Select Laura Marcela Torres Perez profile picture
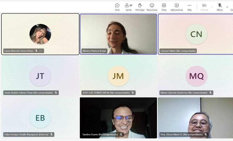This screenshot has width=233, height=141. pyautogui.click(x=40, y=34)
